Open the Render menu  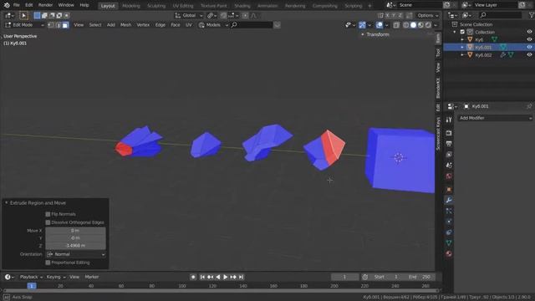click(x=45, y=5)
